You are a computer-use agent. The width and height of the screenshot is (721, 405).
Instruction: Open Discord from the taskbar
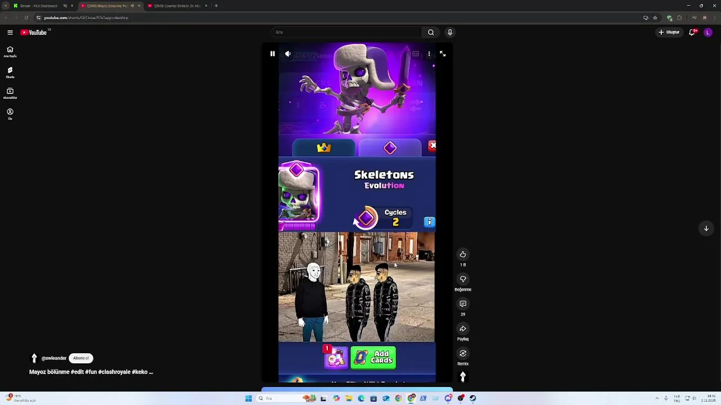point(448,398)
